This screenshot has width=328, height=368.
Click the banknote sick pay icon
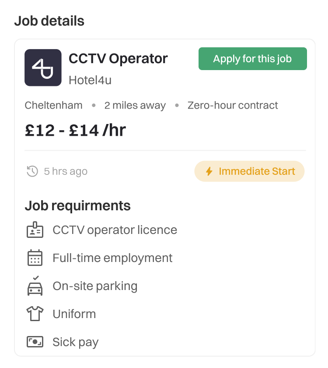pos(35,342)
